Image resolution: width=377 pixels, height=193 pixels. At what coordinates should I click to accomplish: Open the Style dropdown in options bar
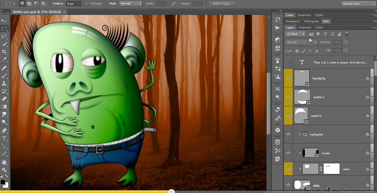[x=130, y=4]
